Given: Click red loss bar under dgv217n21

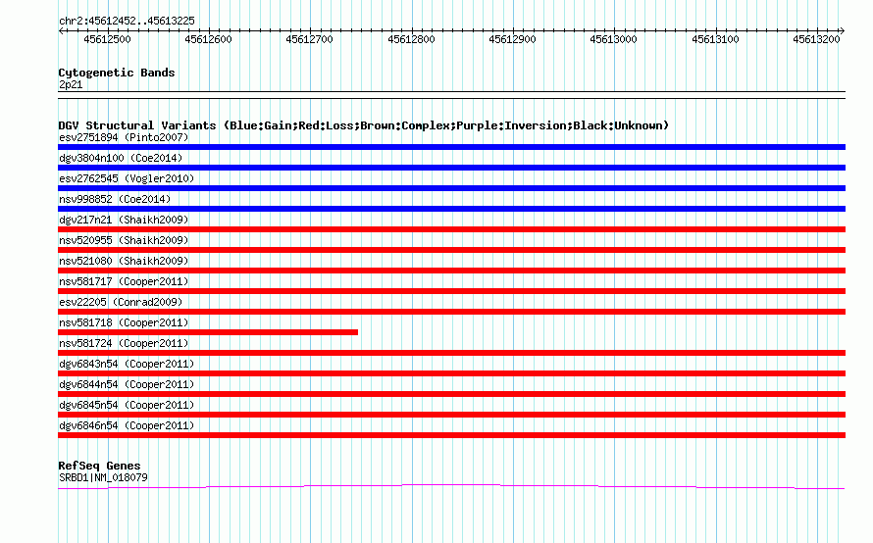Looking at the screenshot, I should click(x=451, y=229).
